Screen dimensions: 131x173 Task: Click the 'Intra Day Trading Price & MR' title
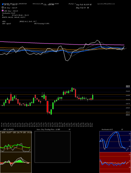(48, 129)
